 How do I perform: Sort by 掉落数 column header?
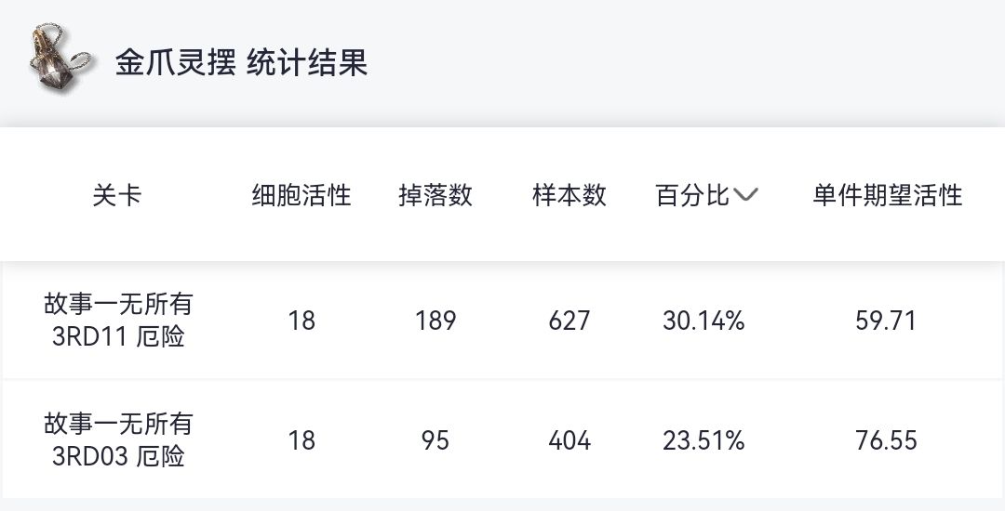coord(435,195)
